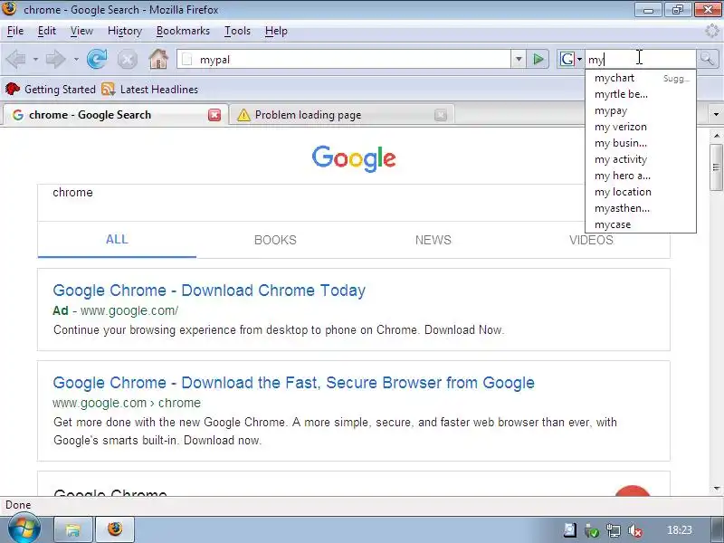Image resolution: width=724 pixels, height=543 pixels.
Task: Choose the myasthen... suggestion
Action: (641, 208)
